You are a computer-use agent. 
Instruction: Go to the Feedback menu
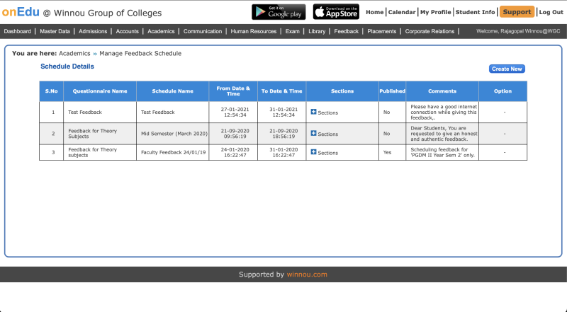(346, 31)
